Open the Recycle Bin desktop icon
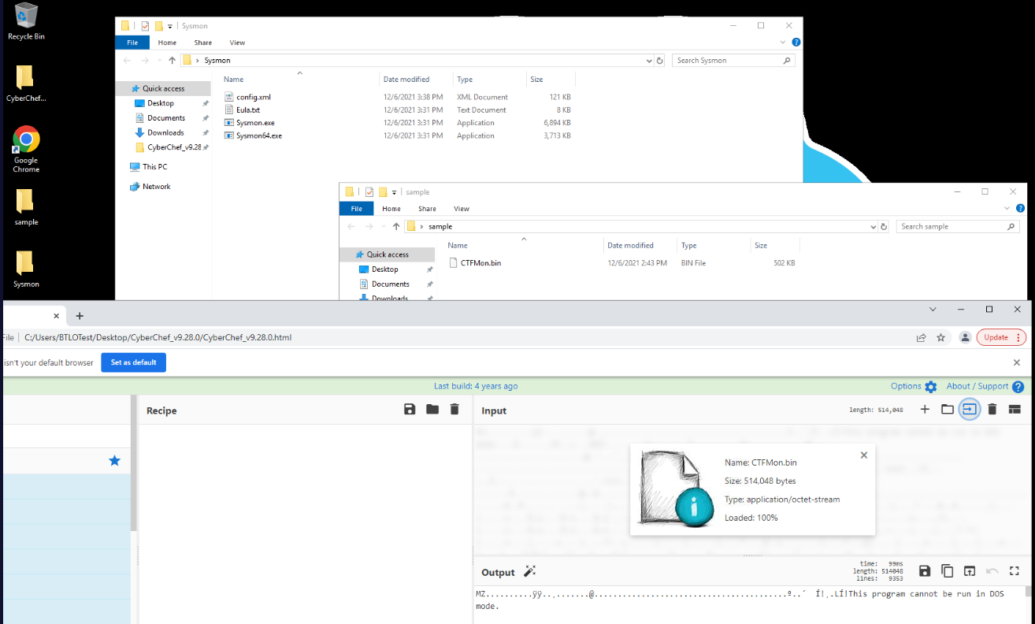The width and height of the screenshot is (1035, 624). (x=26, y=21)
